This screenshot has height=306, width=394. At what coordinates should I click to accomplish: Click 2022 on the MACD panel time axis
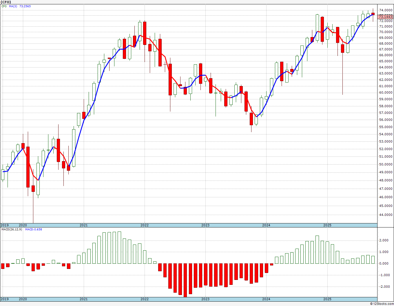click(x=145, y=299)
